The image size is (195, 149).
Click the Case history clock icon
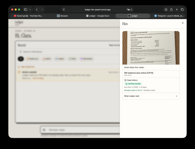click(125, 80)
